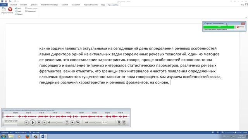Image resolution: width=248 pixels, height=139 pixels.
Task: Adjust the playback speed slider
Action: pos(95,122)
